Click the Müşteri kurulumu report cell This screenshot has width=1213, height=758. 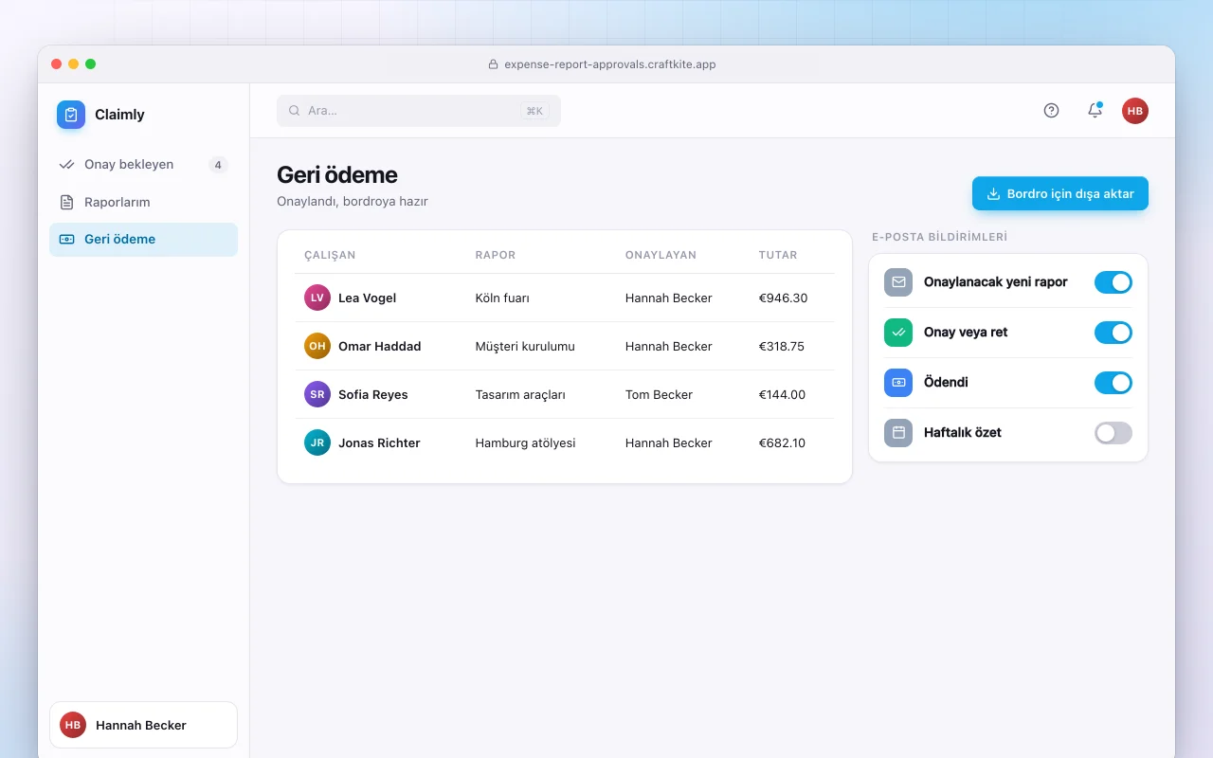tap(525, 346)
